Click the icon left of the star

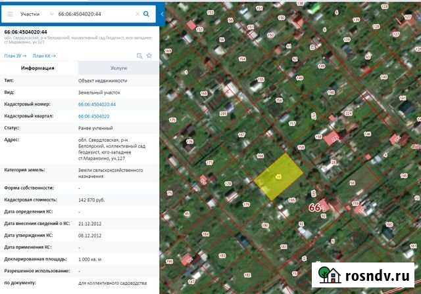[139, 56]
